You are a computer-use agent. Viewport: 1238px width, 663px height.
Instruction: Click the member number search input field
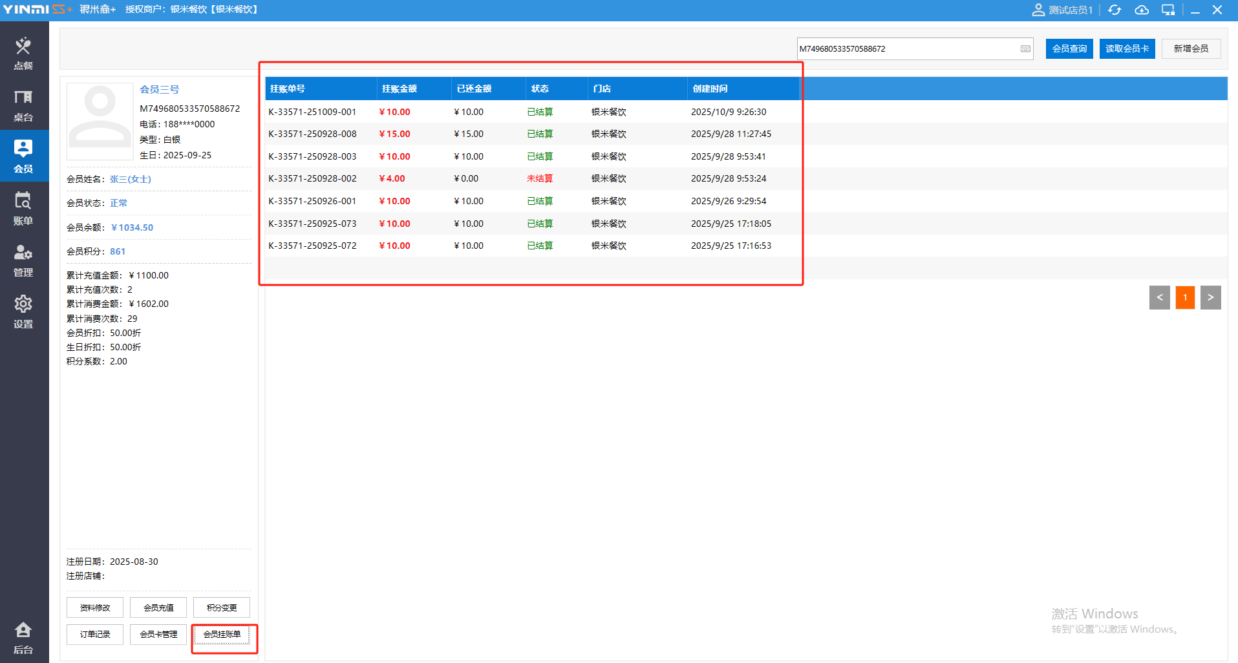[x=905, y=49]
